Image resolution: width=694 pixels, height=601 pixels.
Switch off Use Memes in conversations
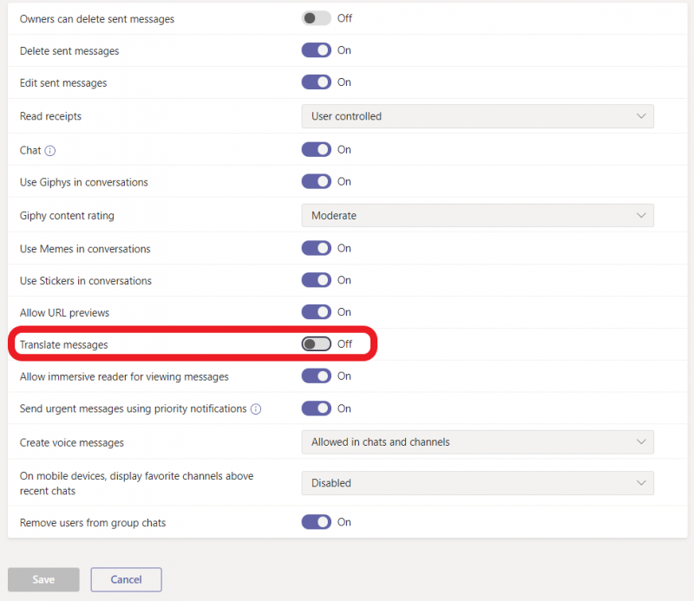click(317, 249)
